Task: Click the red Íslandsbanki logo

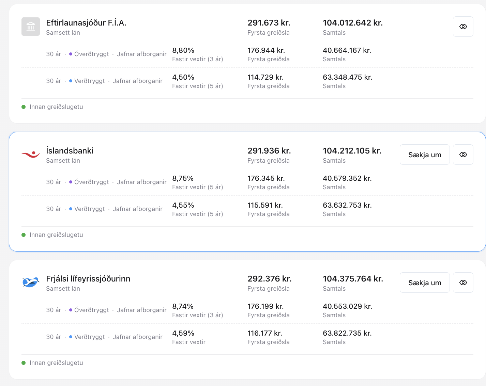Action: point(31,155)
